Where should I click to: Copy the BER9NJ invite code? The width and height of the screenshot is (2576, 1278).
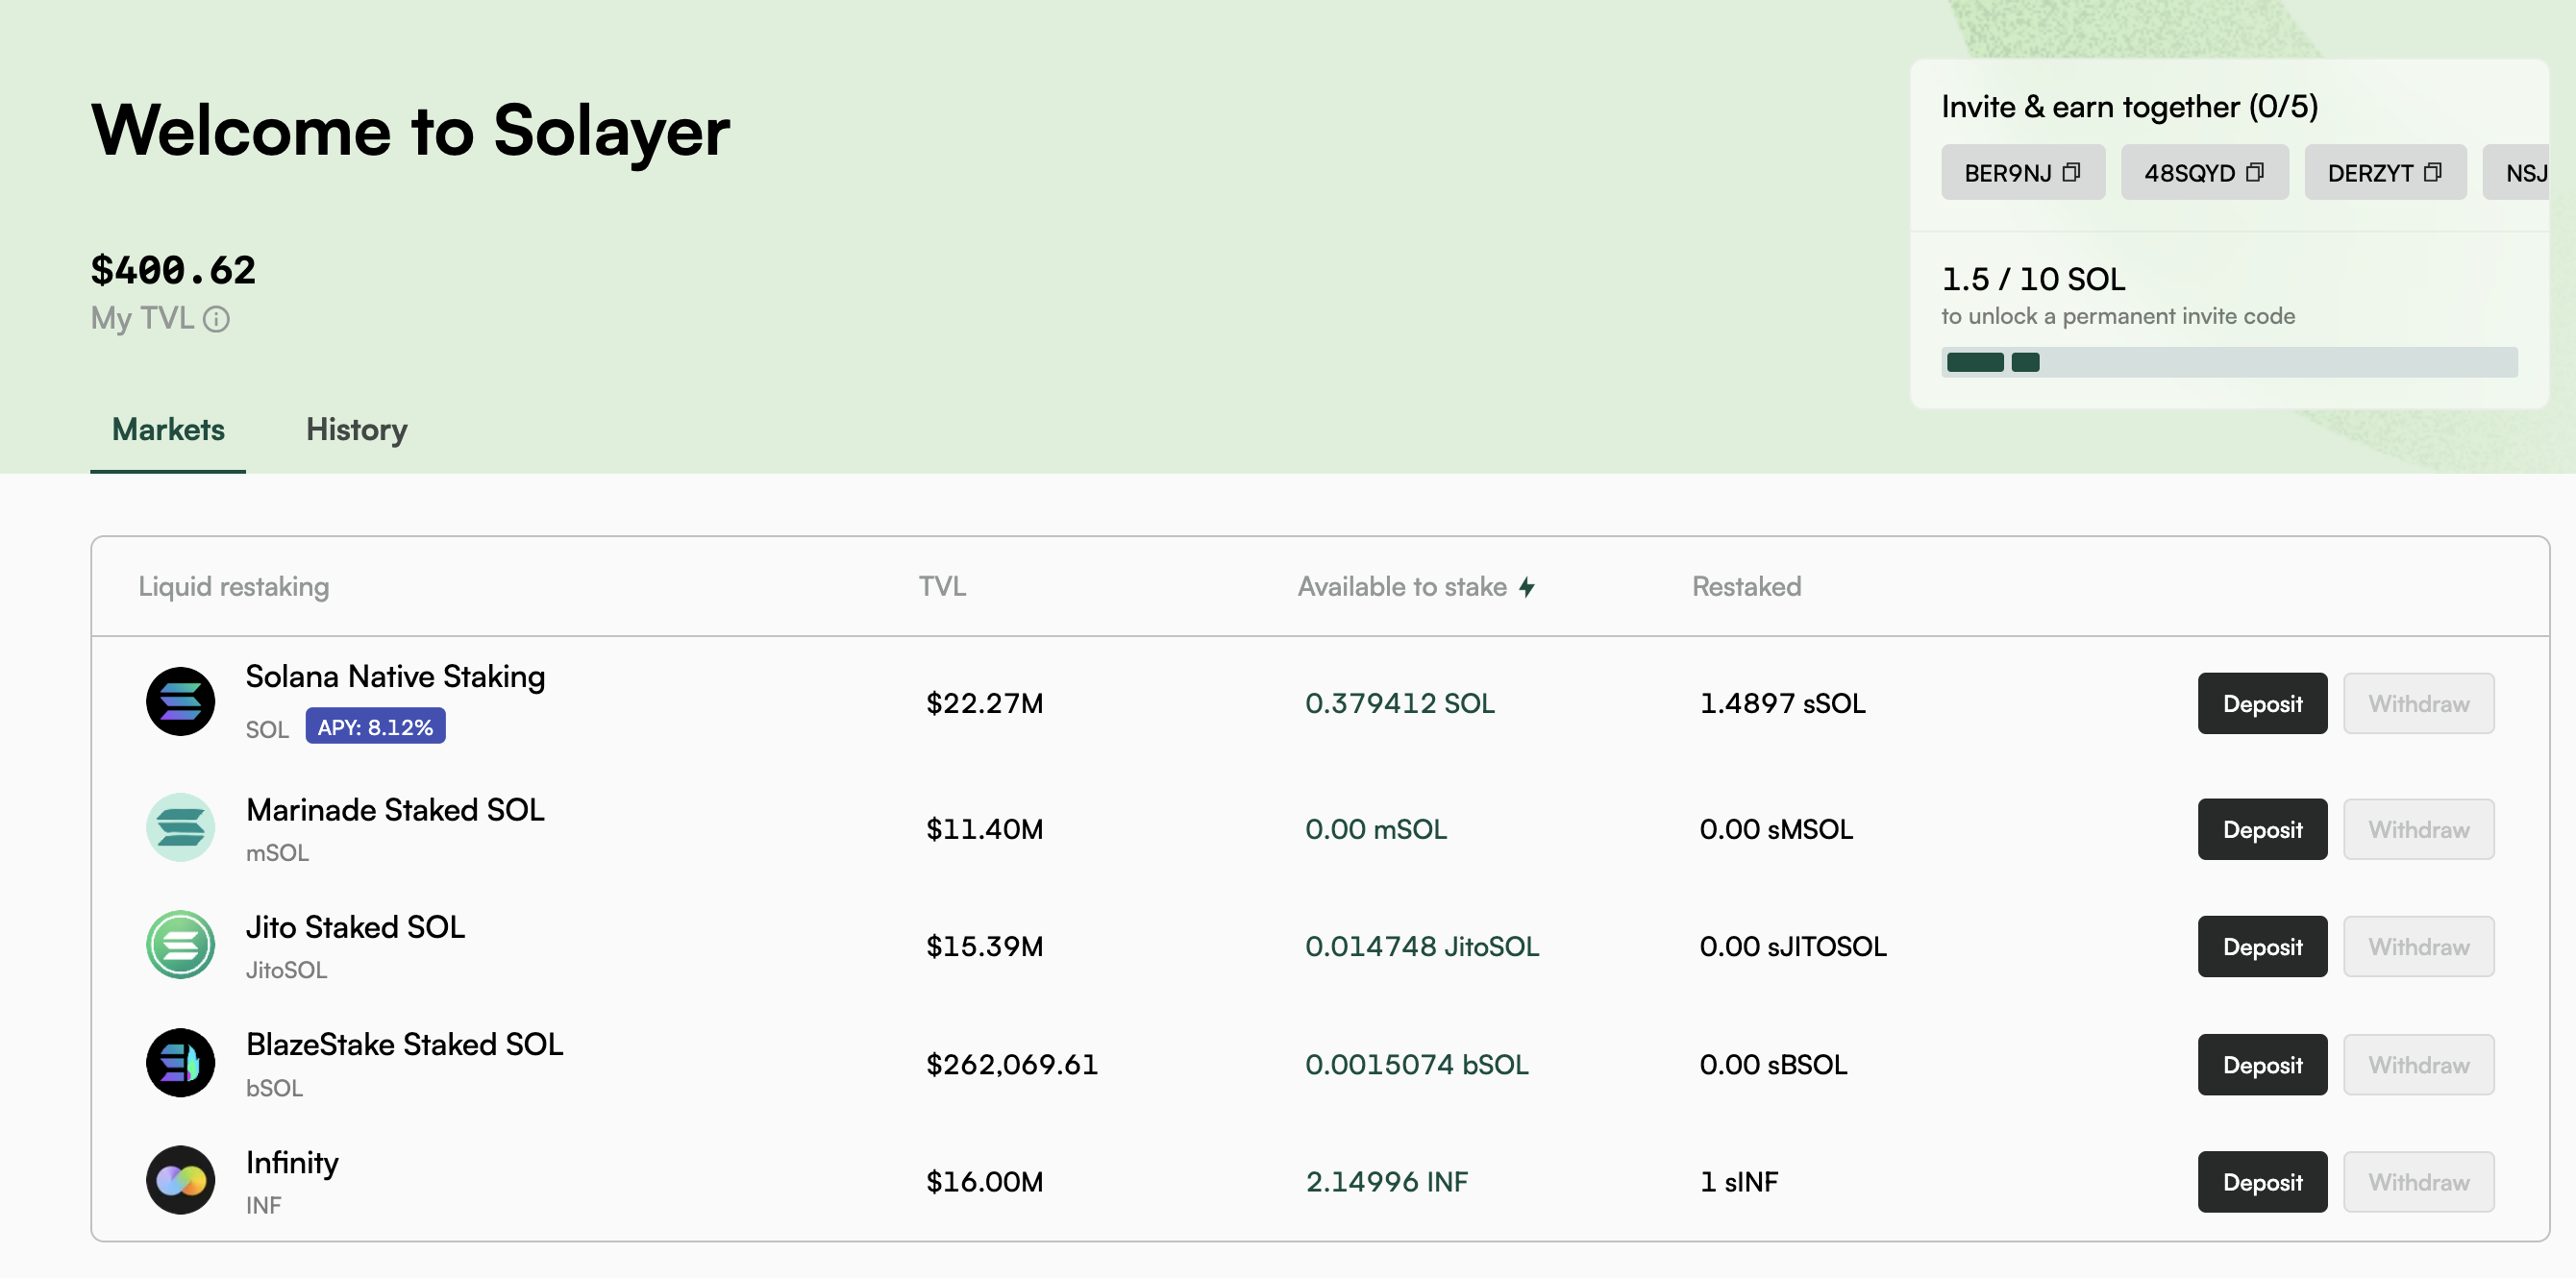pyautogui.click(x=2071, y=172)
